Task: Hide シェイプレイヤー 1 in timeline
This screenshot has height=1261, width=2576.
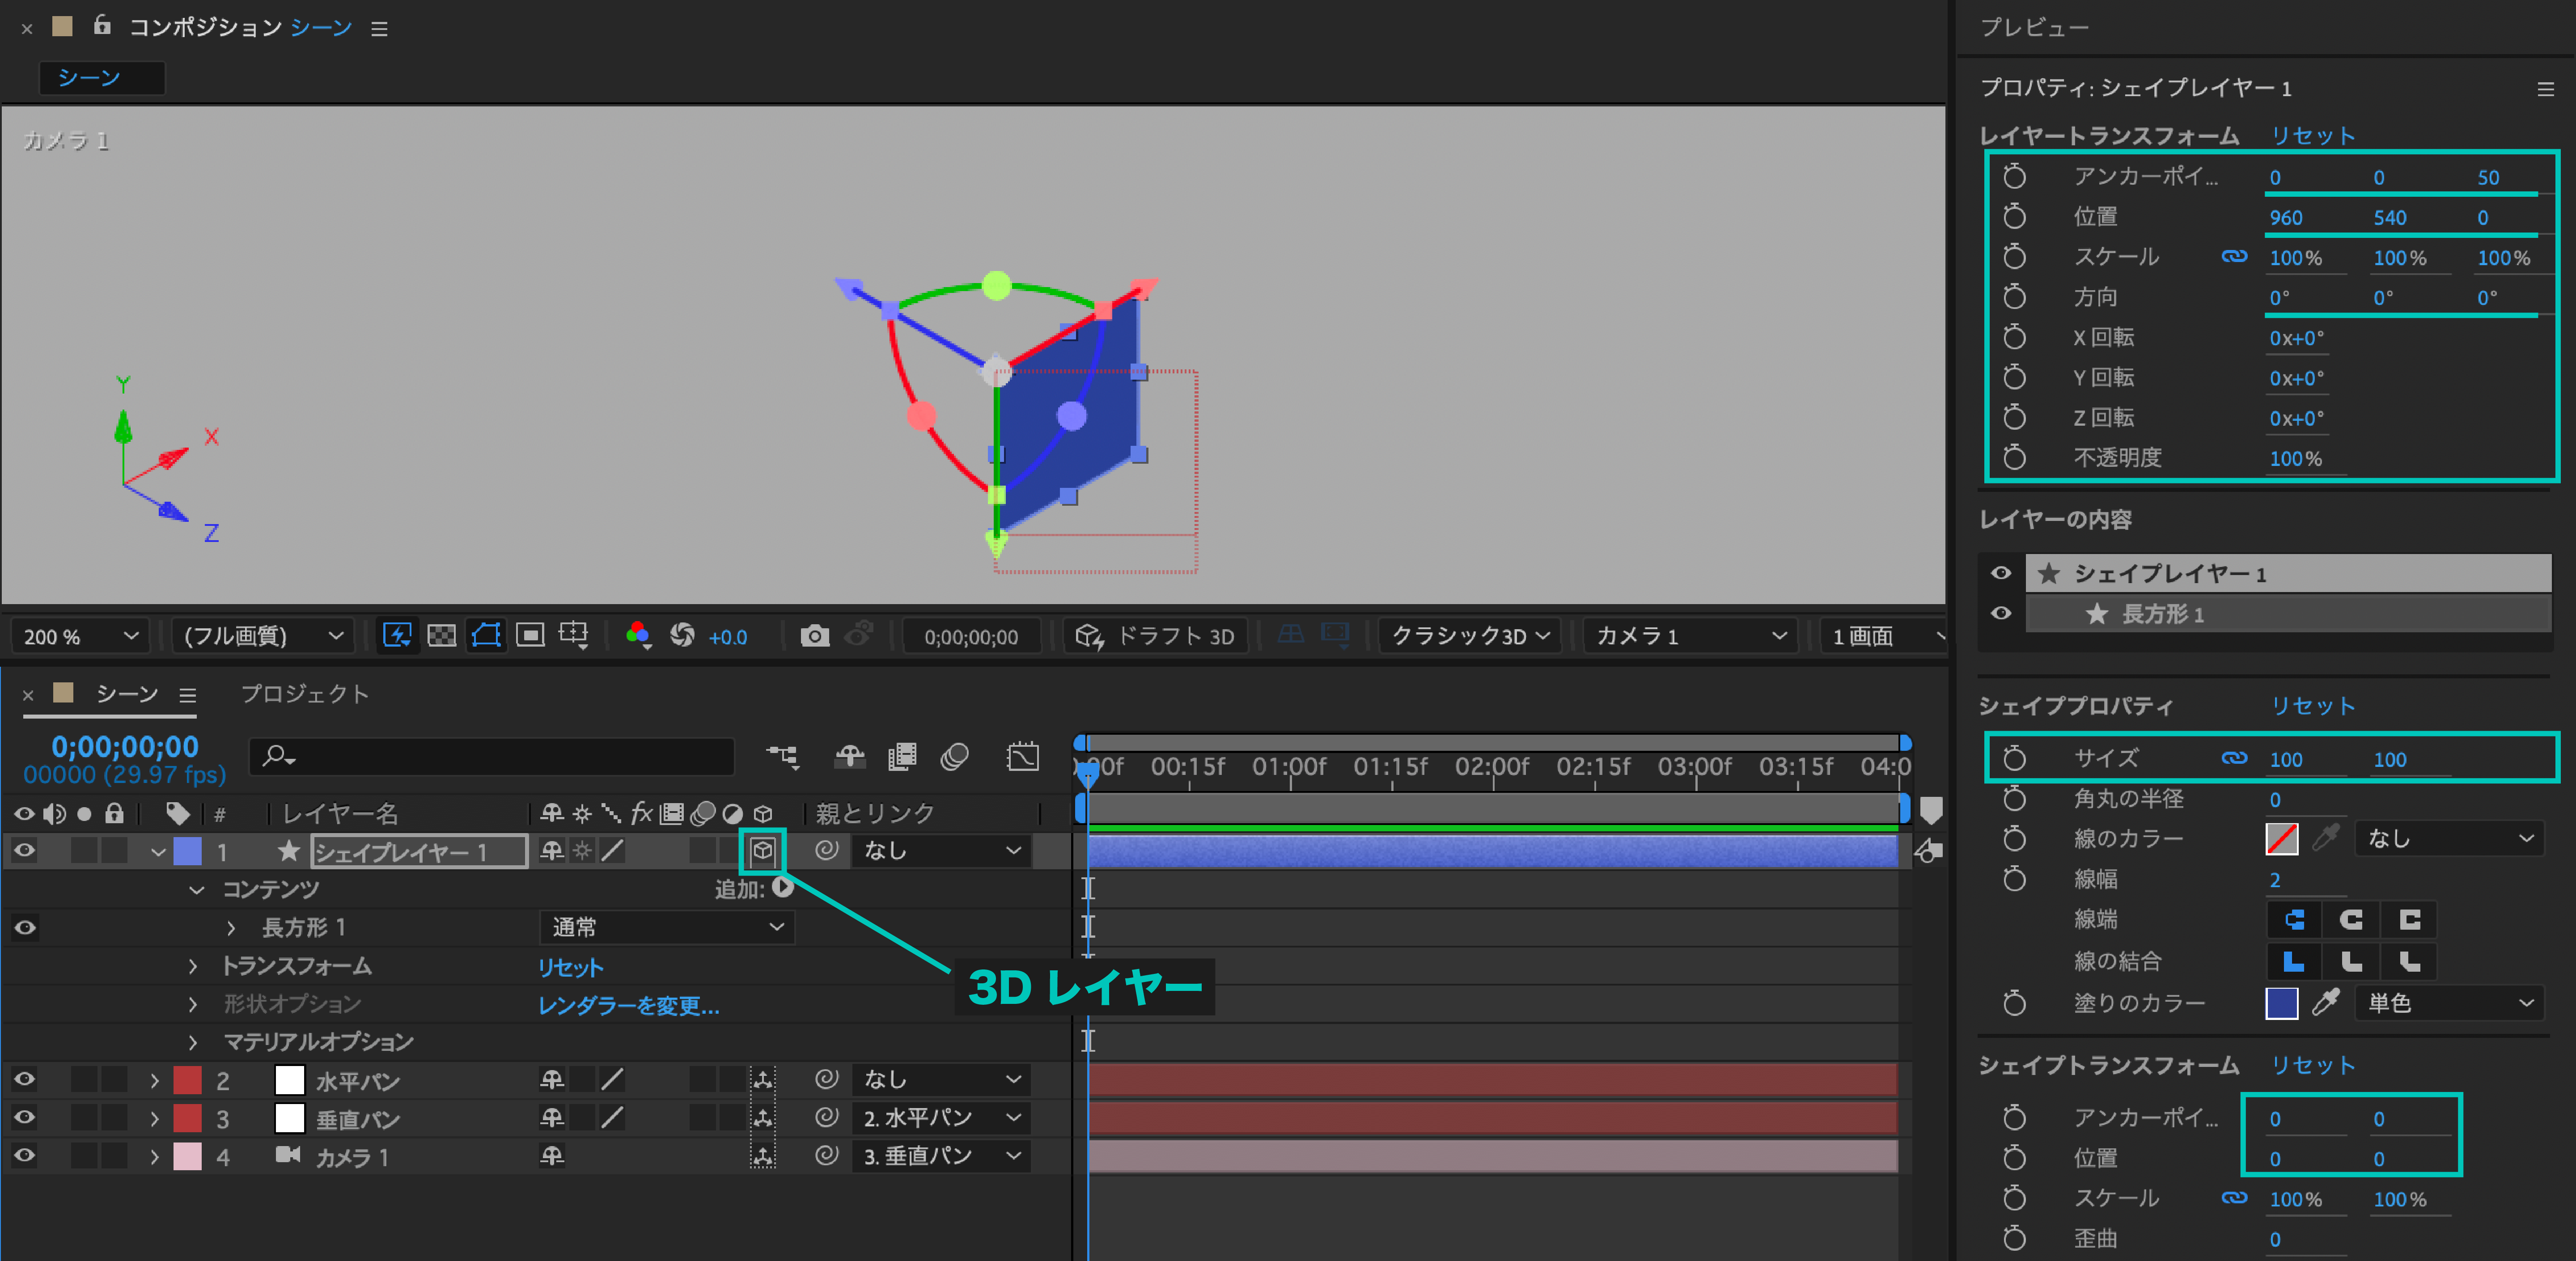Action: [x=24, y=851]
